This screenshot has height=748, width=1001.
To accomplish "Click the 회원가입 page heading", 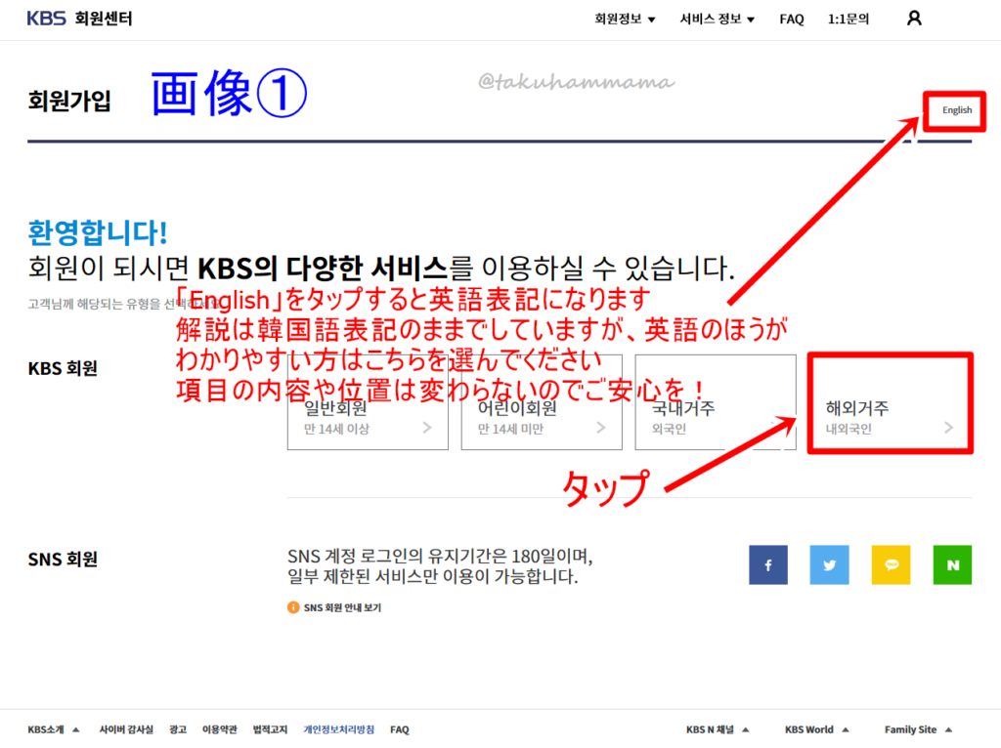I will pos(69,101).
